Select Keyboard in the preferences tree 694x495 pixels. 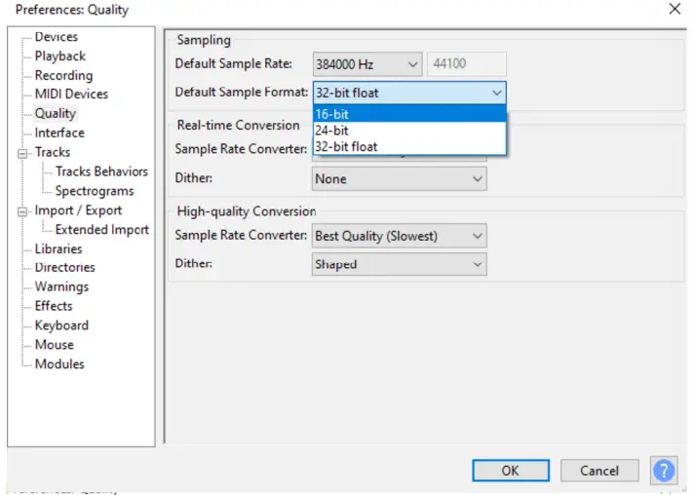[x=61, y=325]
